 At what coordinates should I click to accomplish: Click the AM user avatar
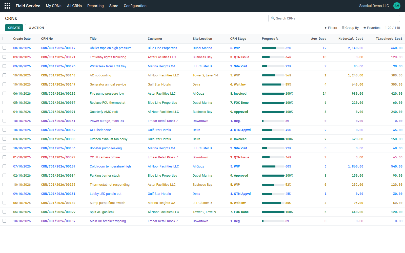(397, 6)
